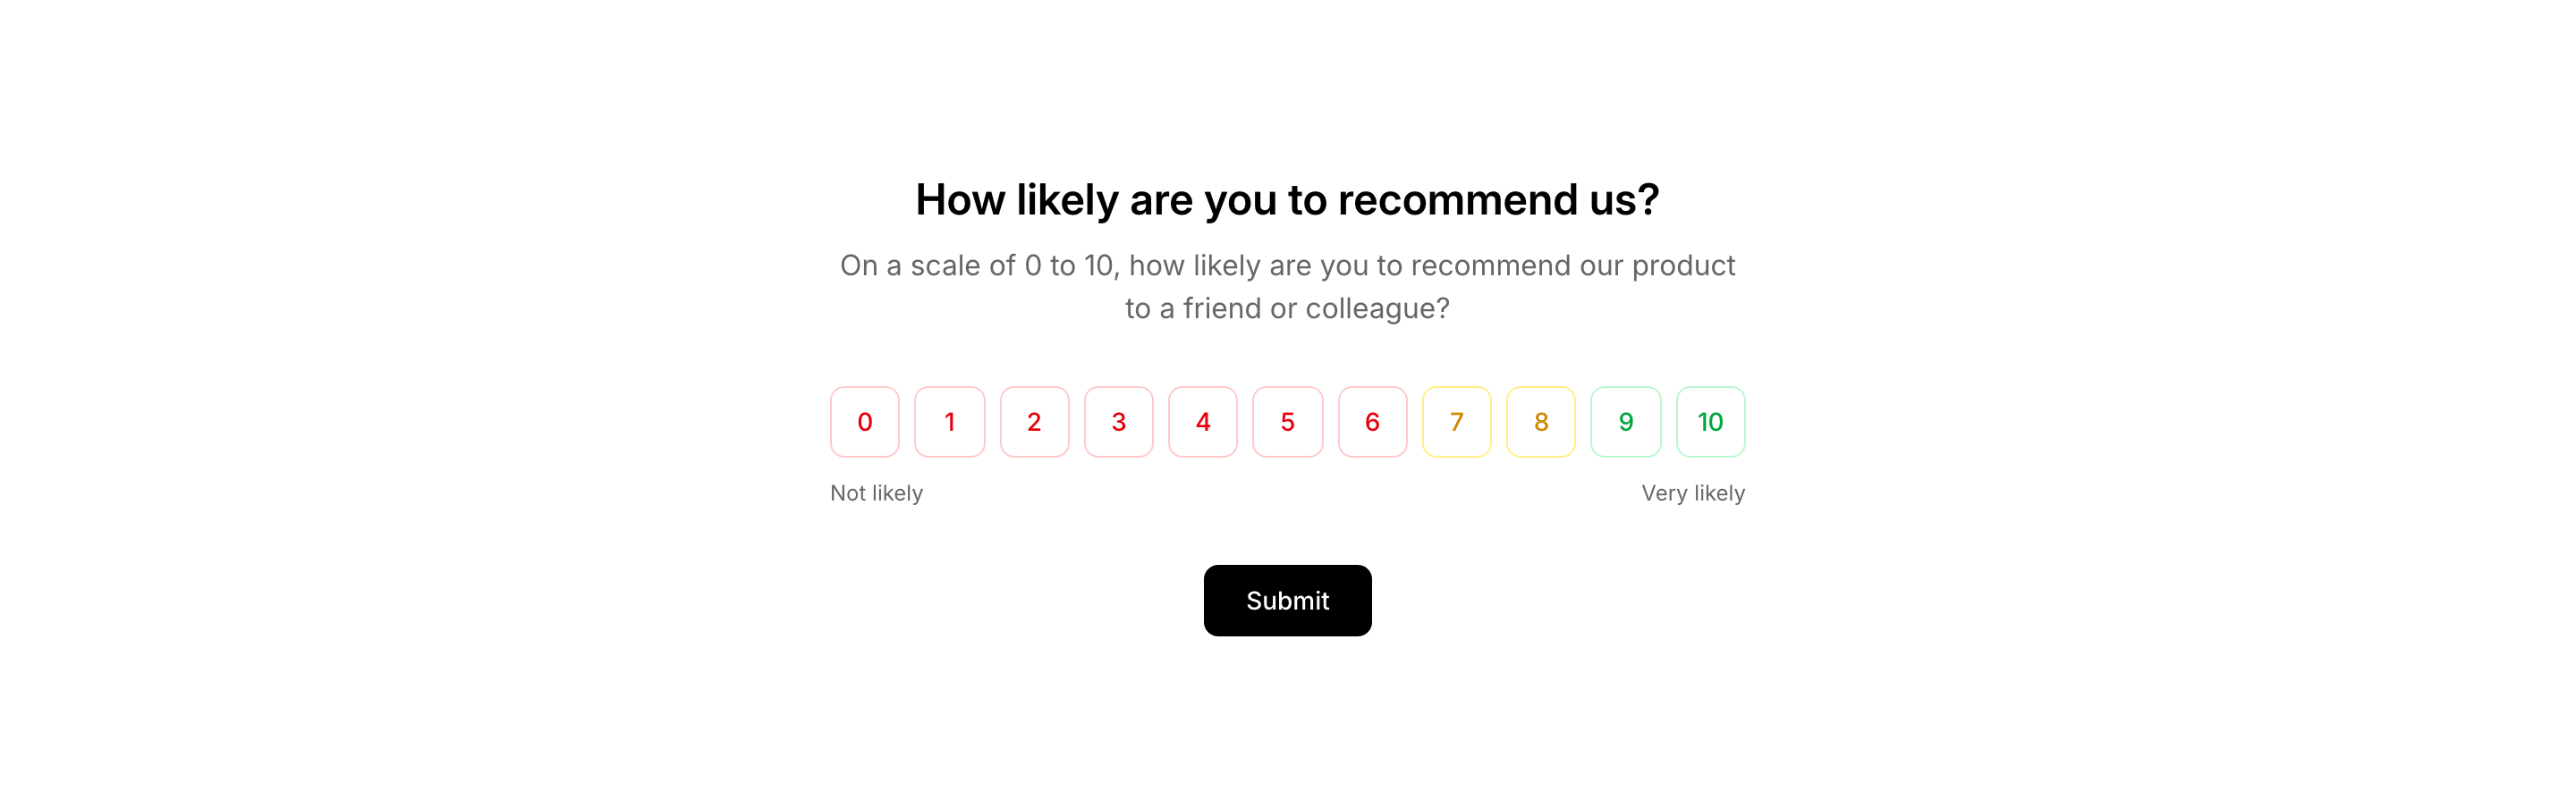Pick the yellow rating 7 box
Viewport: 2576px width, 808px height.
pyautogui.click(x=1456, y=422)
